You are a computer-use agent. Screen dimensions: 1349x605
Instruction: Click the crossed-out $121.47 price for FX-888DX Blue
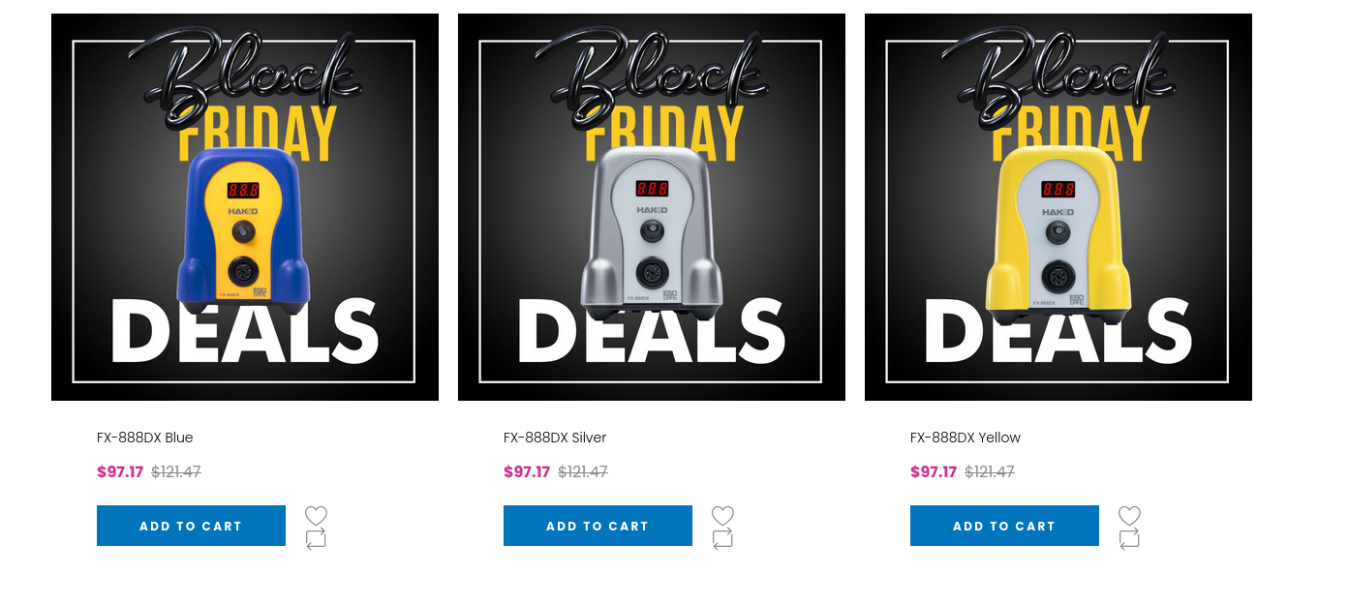pyautogui.click(x=176, y=472)
